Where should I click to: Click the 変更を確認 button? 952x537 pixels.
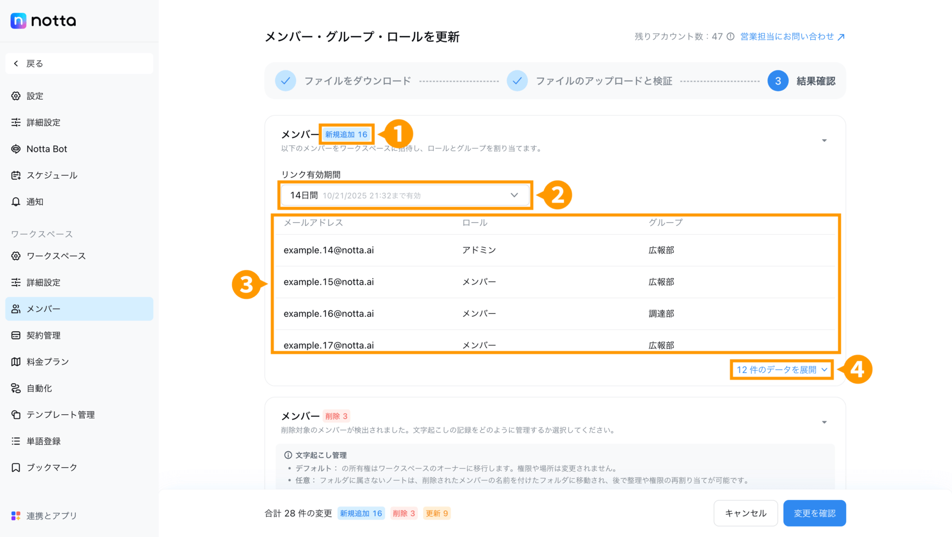[814, 513]
